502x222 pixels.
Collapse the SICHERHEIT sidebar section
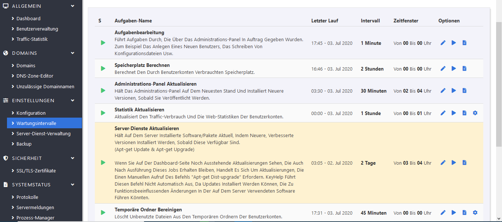pos(72,158)
